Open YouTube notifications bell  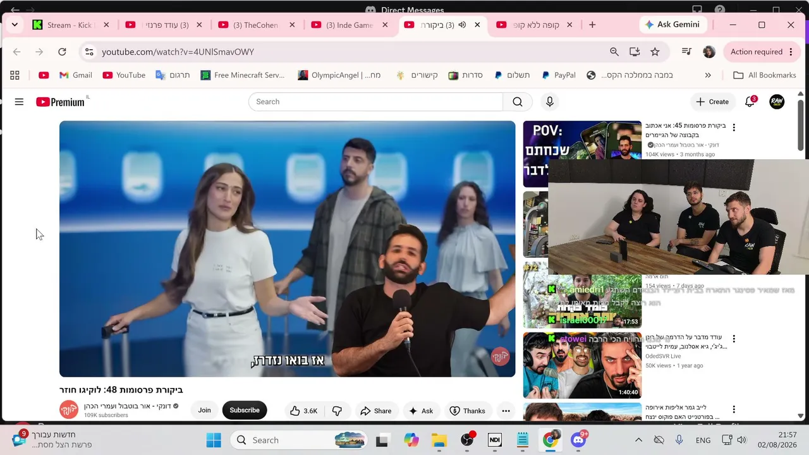(x=750, y=102)
